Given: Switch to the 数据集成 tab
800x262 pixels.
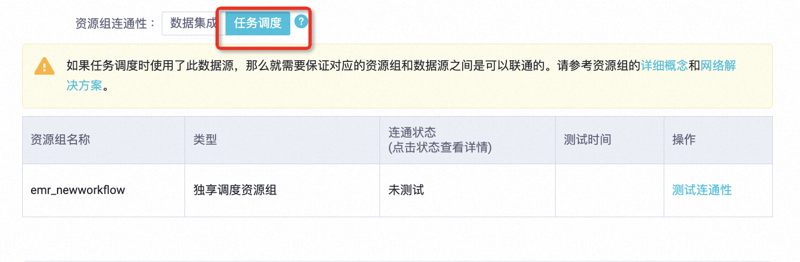Looking at the screenshot, I should tap(193, 23).
